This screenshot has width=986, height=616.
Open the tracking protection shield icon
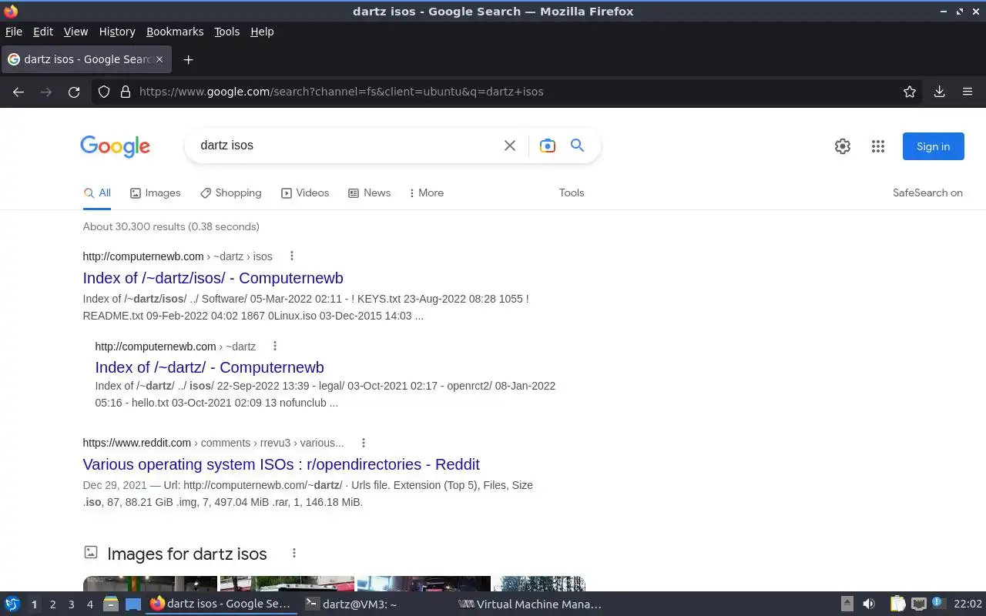click(x=104, y=92)
